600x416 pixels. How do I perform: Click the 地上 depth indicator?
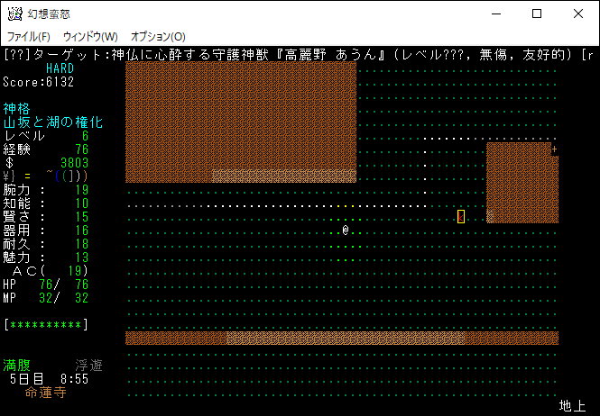572,406
